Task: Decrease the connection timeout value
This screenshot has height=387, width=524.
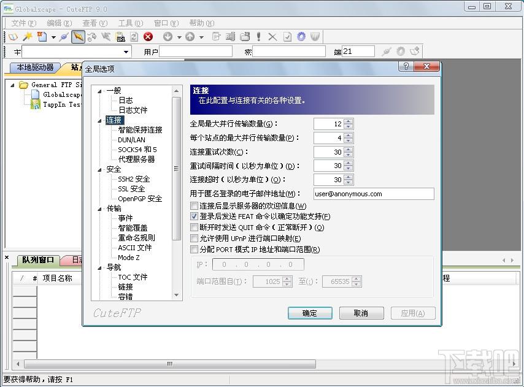Action: [349, 182]
